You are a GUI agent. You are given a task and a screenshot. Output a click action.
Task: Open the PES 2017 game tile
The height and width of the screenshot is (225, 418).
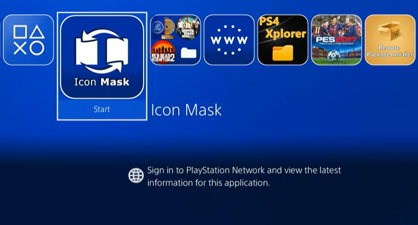(x=336, y=40)
